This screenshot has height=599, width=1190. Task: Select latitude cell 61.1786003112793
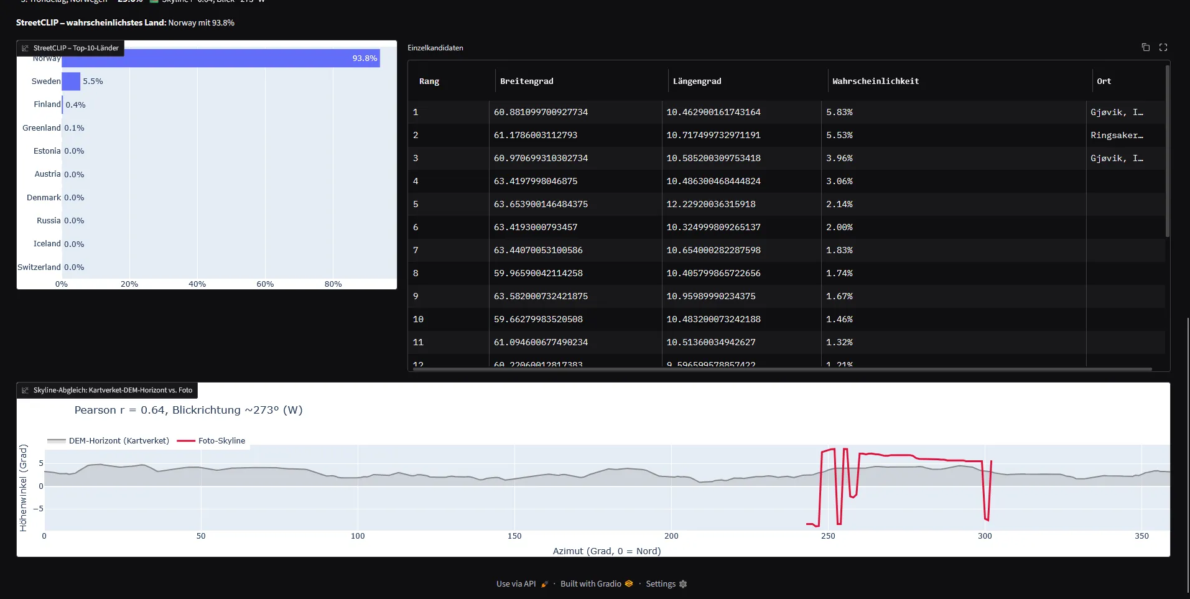click(x=576, y=135)
